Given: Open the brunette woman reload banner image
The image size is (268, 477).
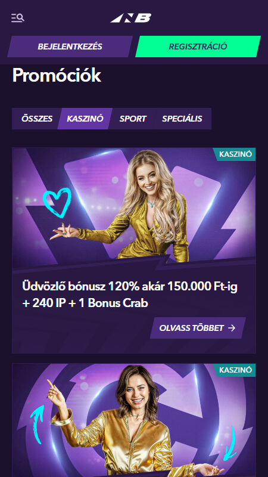Looking at the screenshot, I should 134,420.
